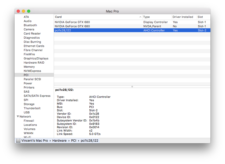Click the Device ID value 0x0122
This screenshot has width=225, height=164.
(94, 117)
